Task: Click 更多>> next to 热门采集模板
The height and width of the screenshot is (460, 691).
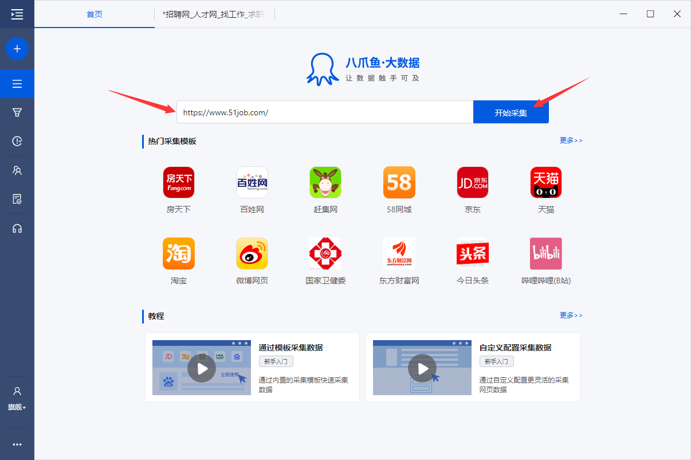Action: (571, 140)
